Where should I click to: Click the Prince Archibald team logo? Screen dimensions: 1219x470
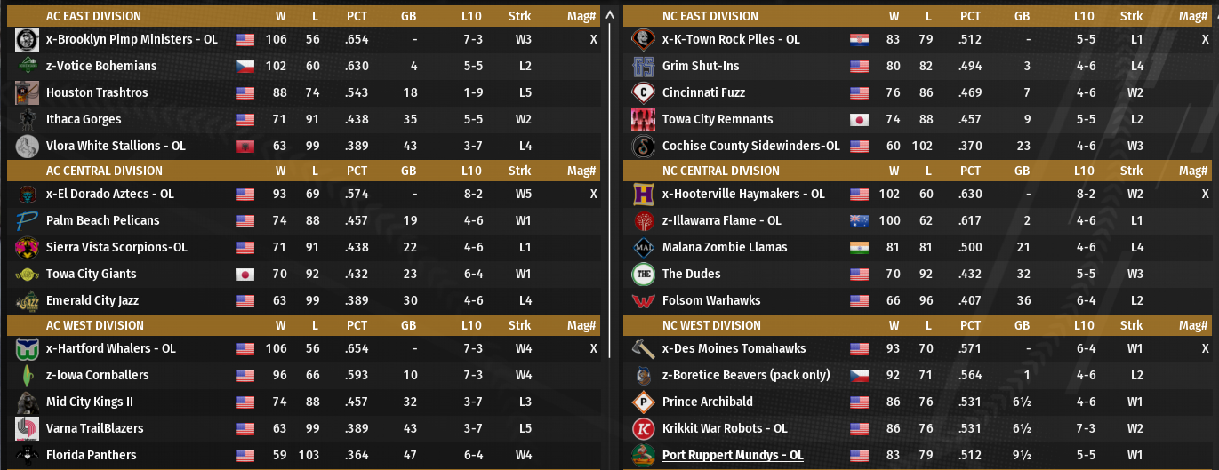(x=643, y=402)
